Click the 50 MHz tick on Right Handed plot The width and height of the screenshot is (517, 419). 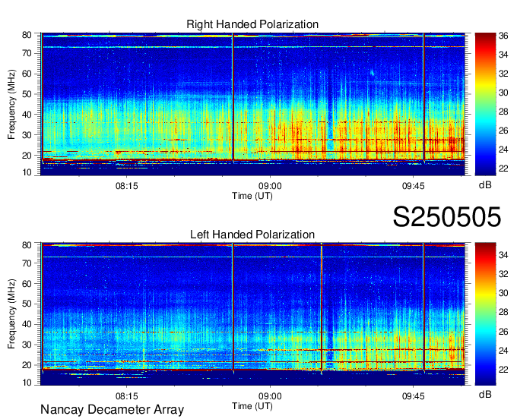pyautogui.click(x=27, y=94)
